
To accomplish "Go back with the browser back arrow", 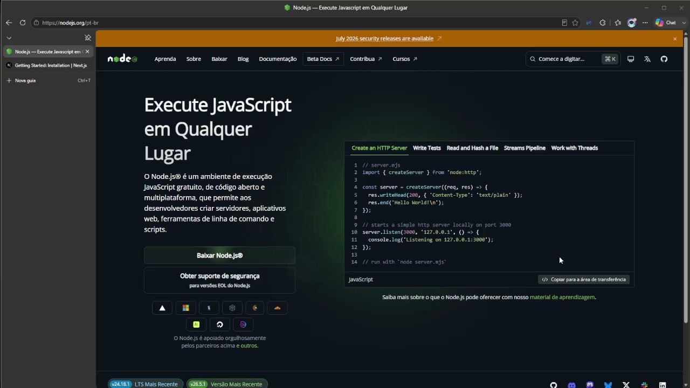I will 9,23.
